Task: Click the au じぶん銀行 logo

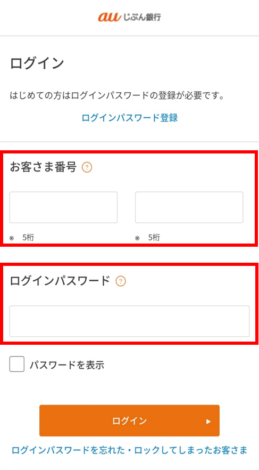Action: (130, 17)
